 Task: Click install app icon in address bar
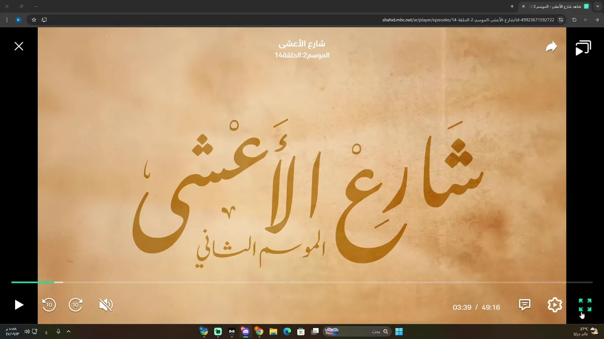tap(44, 20)
